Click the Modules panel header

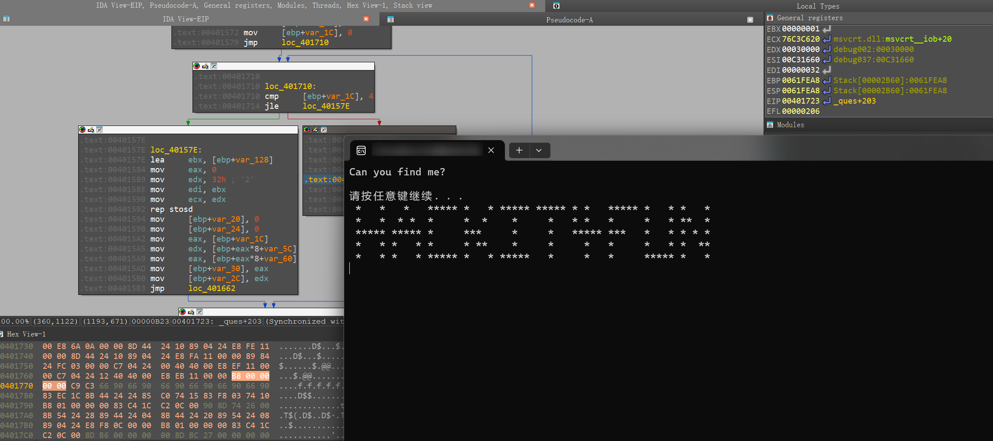790,125
